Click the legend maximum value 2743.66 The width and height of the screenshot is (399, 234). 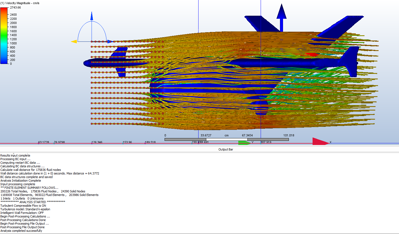[x=15, y=7]
